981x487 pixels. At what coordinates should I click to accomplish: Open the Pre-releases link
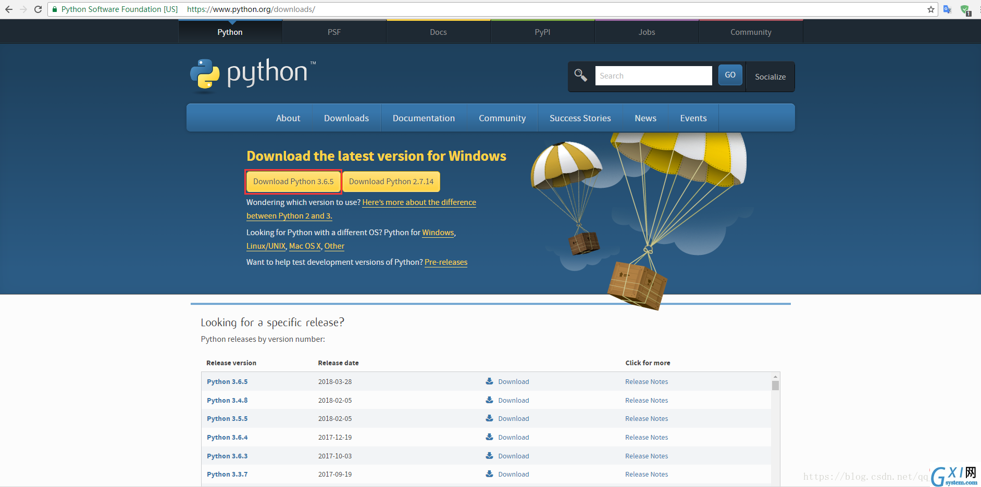click(x=446, y=262)
